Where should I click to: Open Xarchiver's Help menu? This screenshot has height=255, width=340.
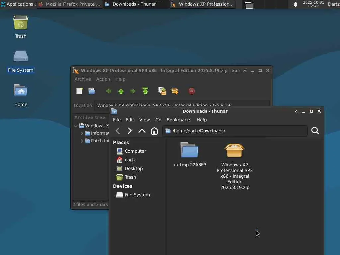click(x=120, y=79)
